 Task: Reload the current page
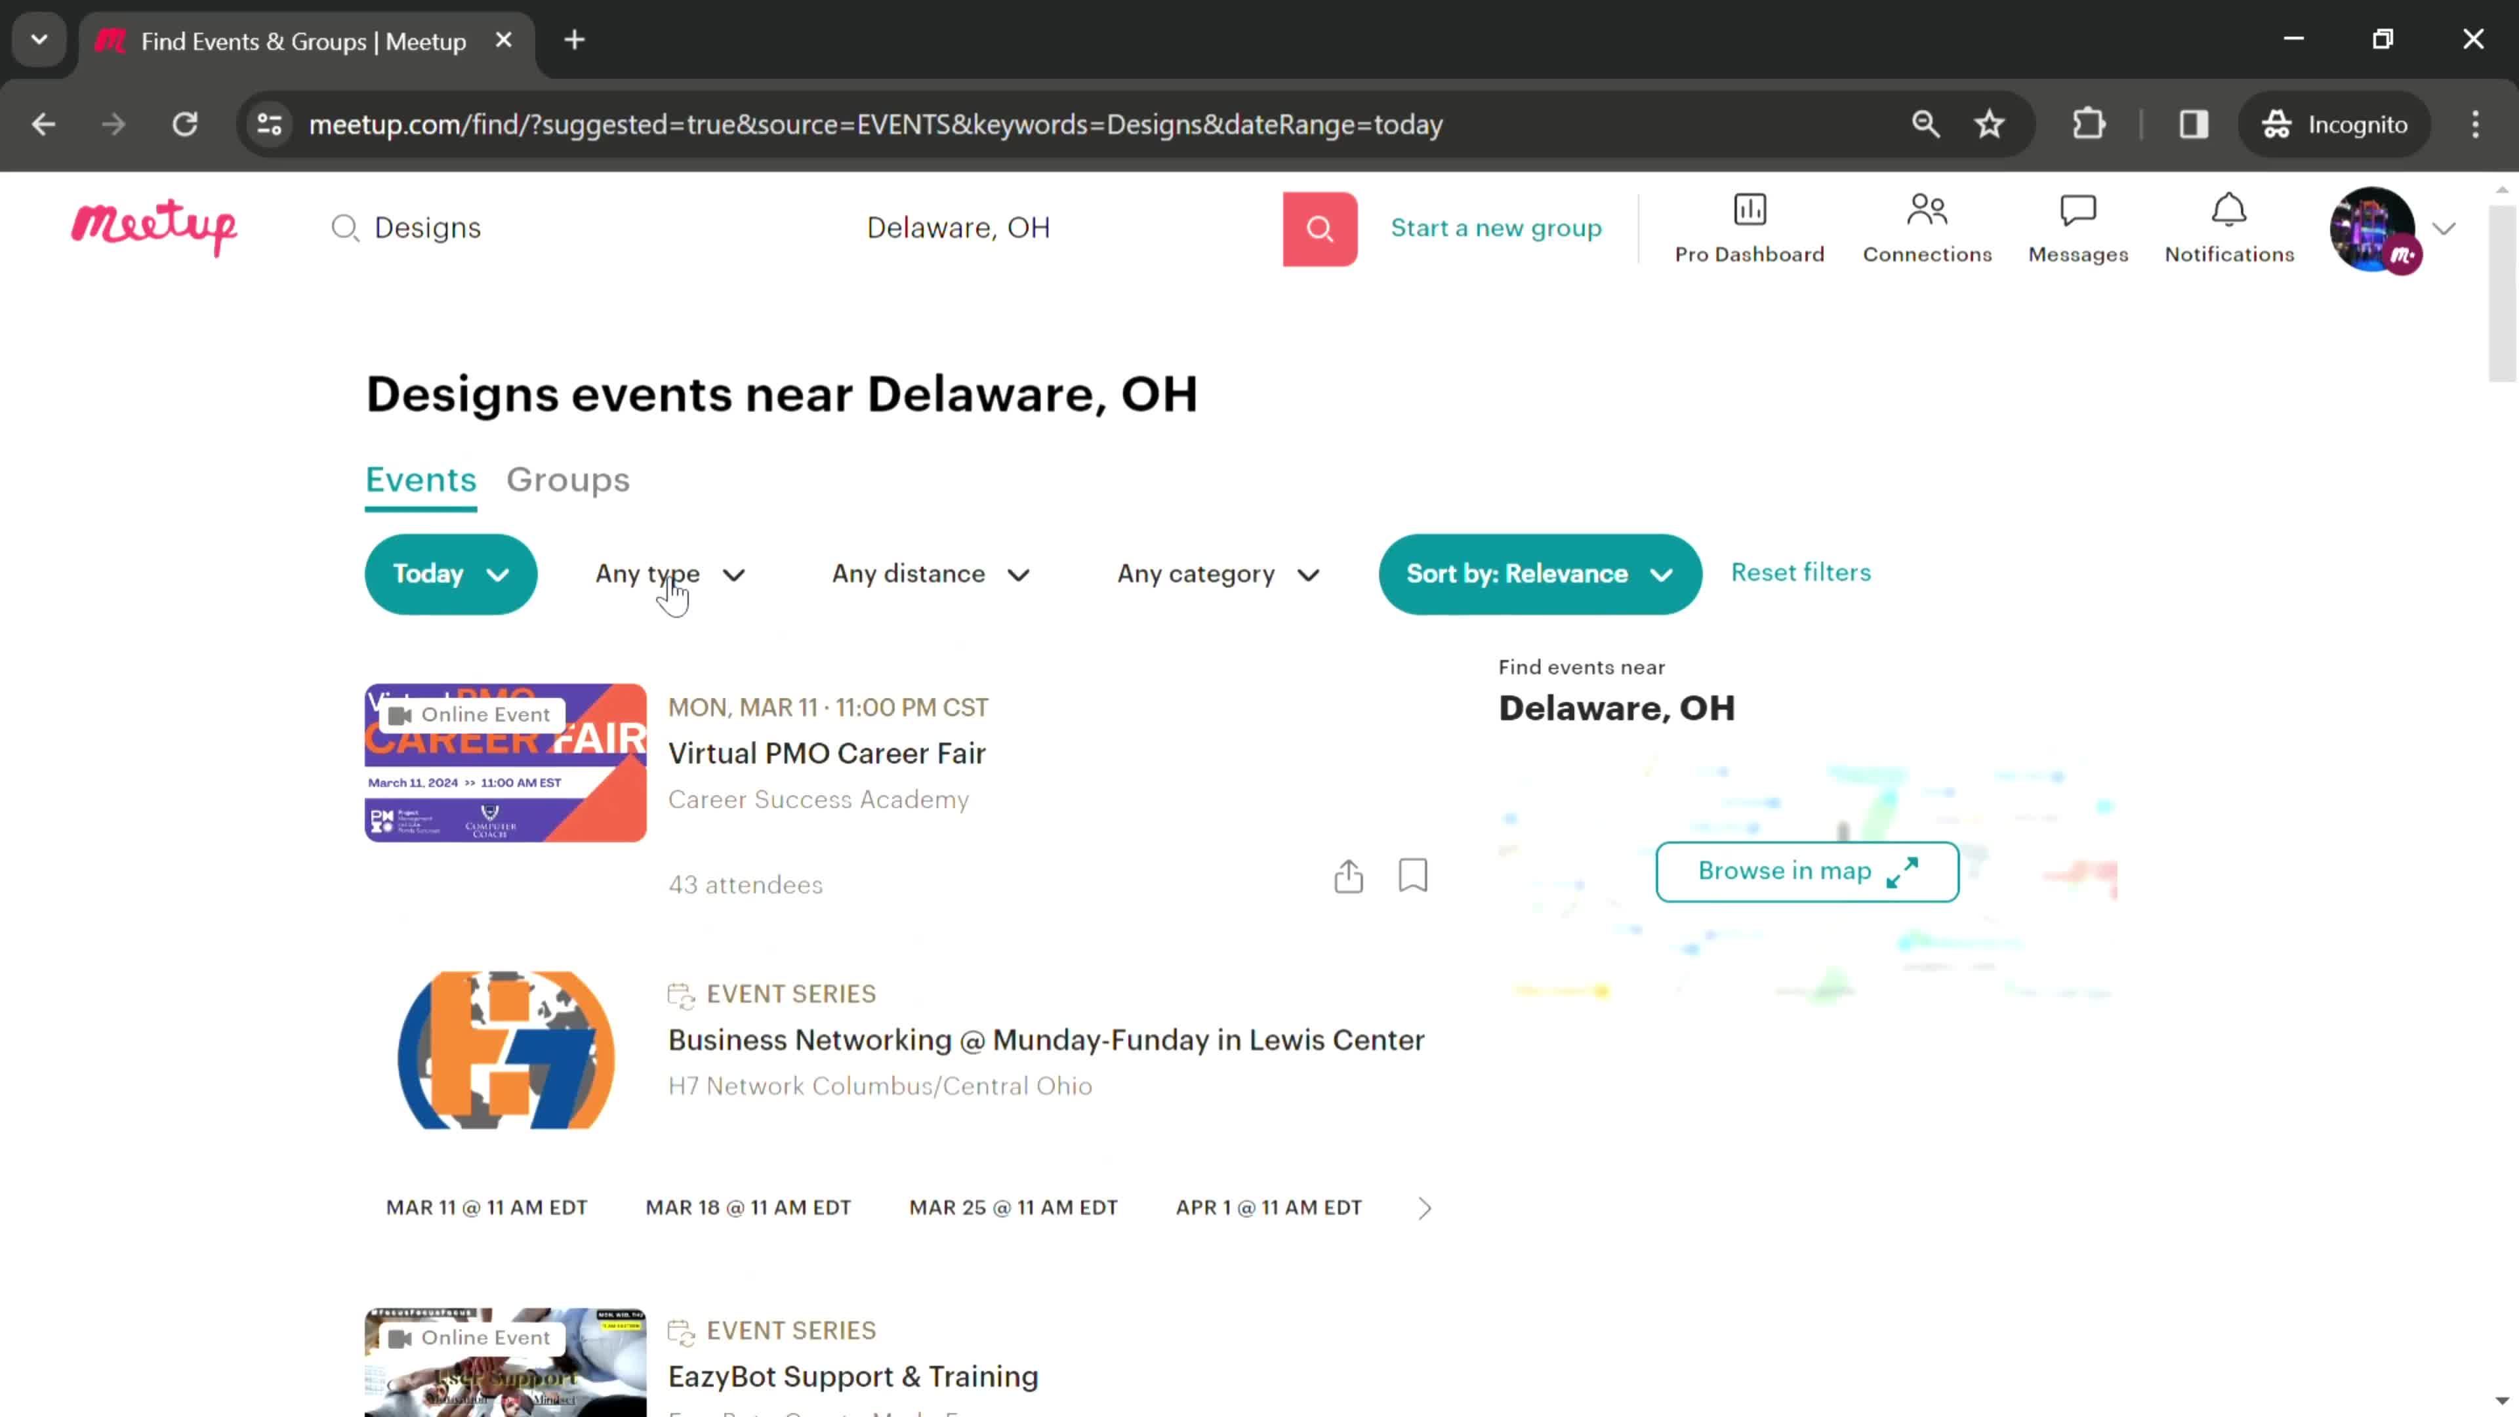click(x=185, y=124)
